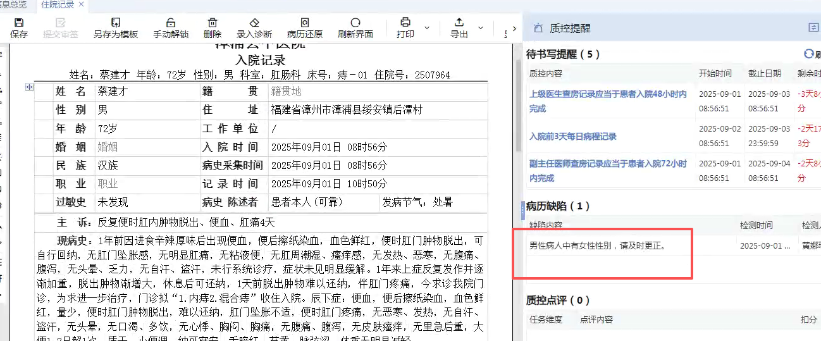Click the 过敏史 value 未发现

(x=113, y=202)
